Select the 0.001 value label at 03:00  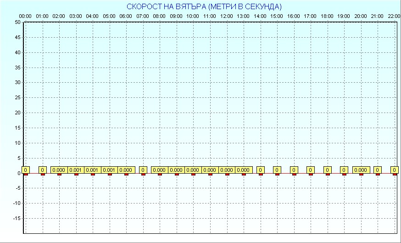(76, 170)
